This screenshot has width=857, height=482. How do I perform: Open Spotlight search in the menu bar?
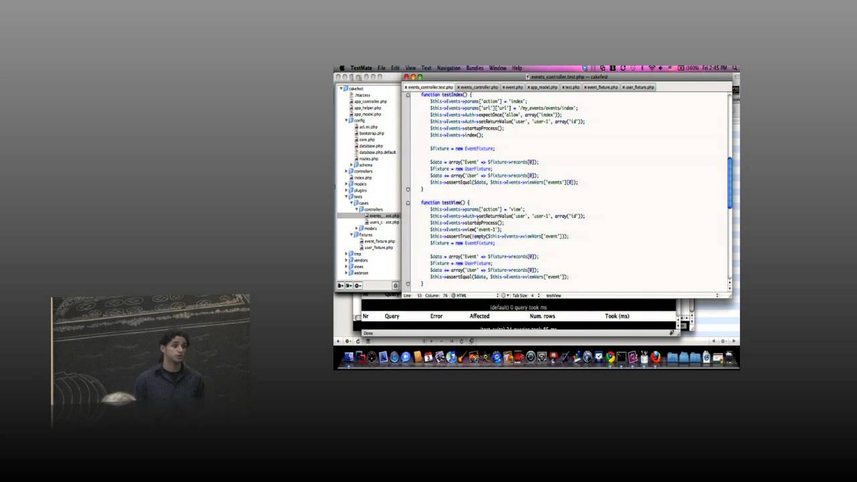click(734, 68)
